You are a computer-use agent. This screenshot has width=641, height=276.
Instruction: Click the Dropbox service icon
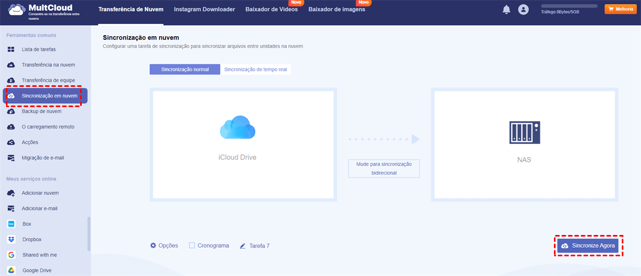click(11, 239)
